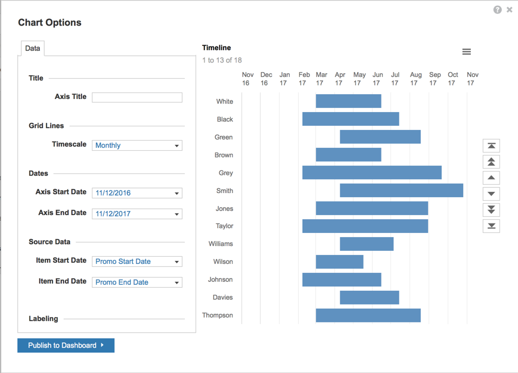Click the Grid Lines section header
518x373 pixels.
pyautogui.click(x=46, y=126)
